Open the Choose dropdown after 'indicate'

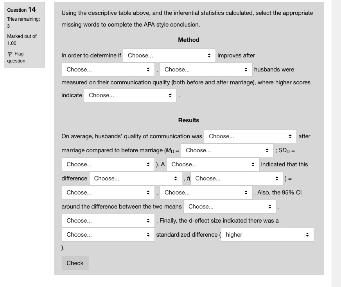130,95
